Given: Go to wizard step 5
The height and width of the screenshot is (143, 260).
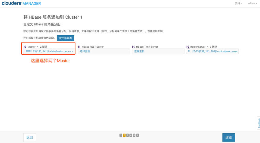Looking at the screenshot, I should (134, 135).
